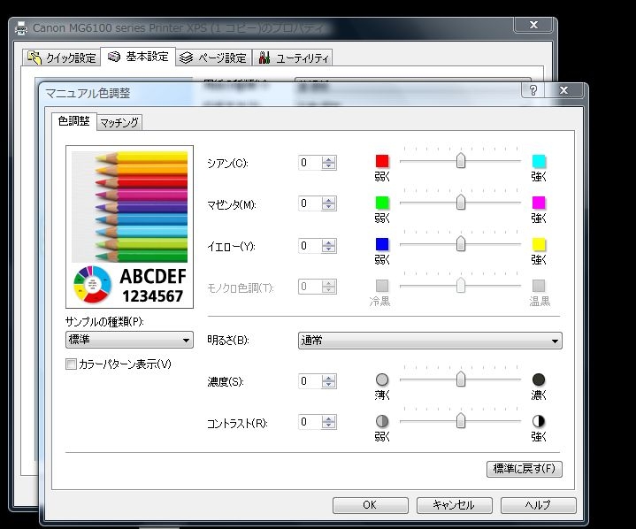The height and width of the screenshot is (529, 636).
Task: Click the コントラスト value input field
Action: pyautogui.click(x=310, y=422)
